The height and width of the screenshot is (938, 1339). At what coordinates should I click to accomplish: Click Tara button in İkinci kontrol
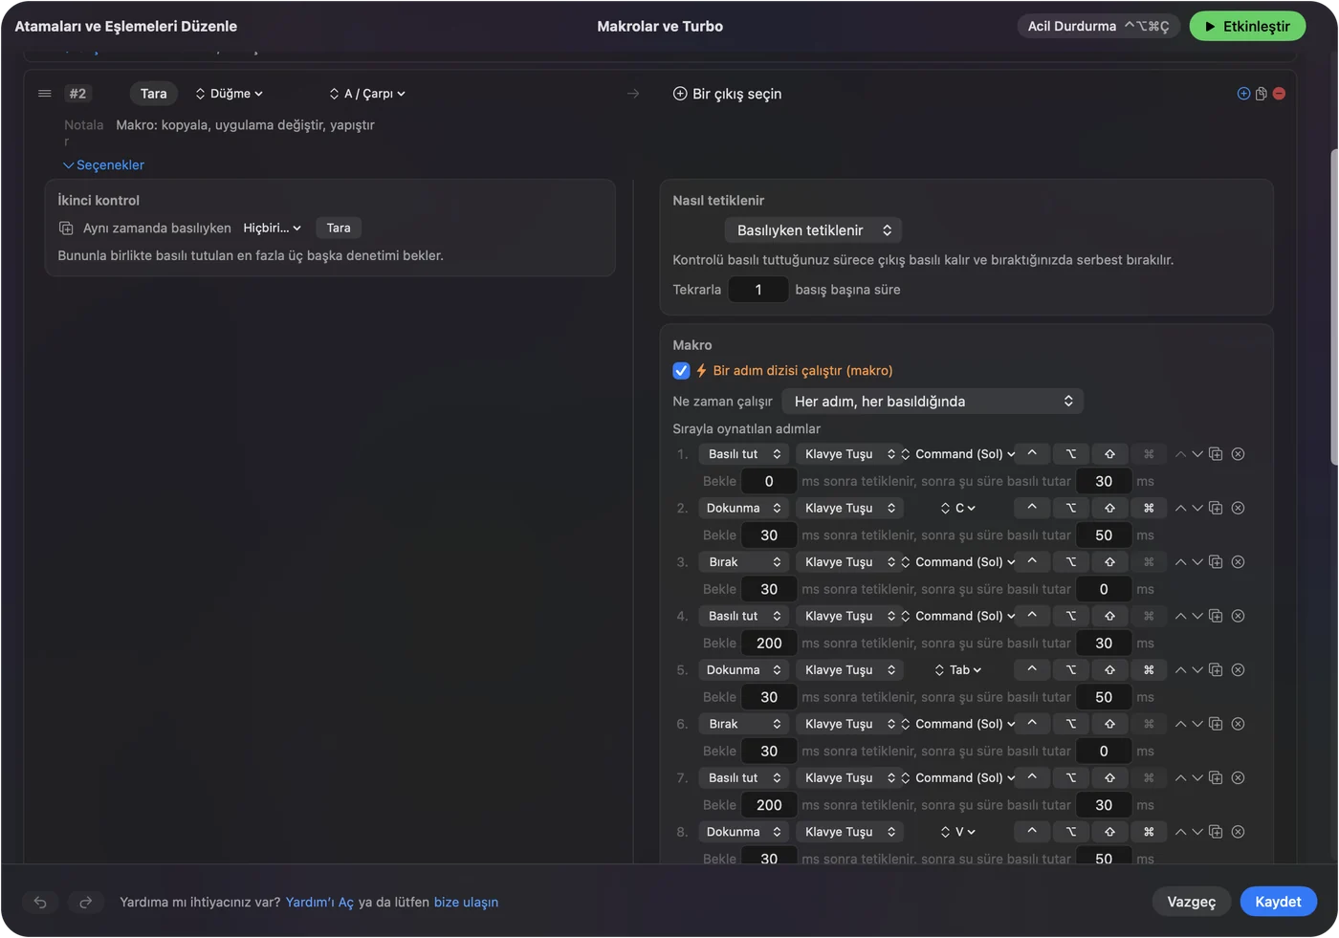point(339,228)
